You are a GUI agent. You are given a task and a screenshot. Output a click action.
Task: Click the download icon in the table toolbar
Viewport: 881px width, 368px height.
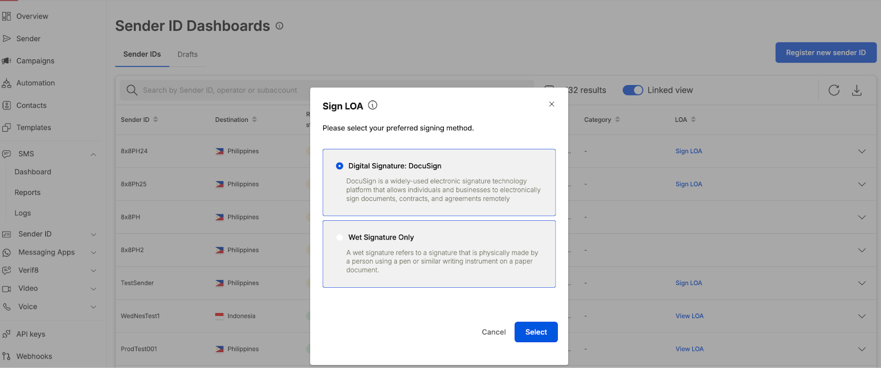point(857,90)
